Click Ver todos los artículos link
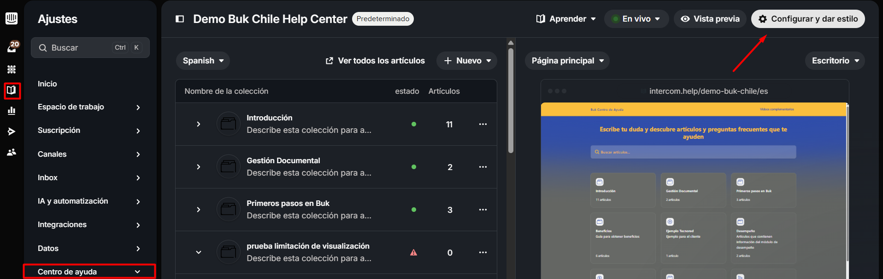Screen dimensions: 883x279 coord(375,61)
